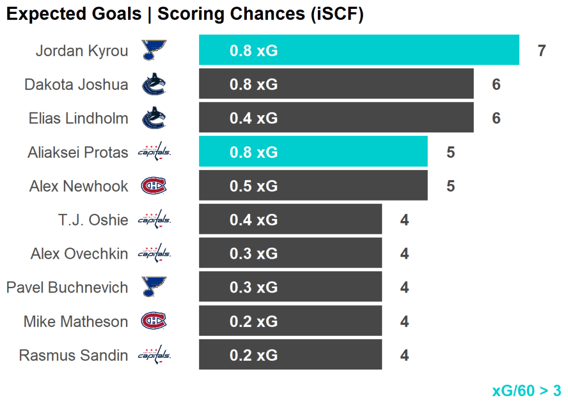Screen dimensions: 568x405
Task: Click the xG/60 > 3 legend text
Action: (526, 391)
